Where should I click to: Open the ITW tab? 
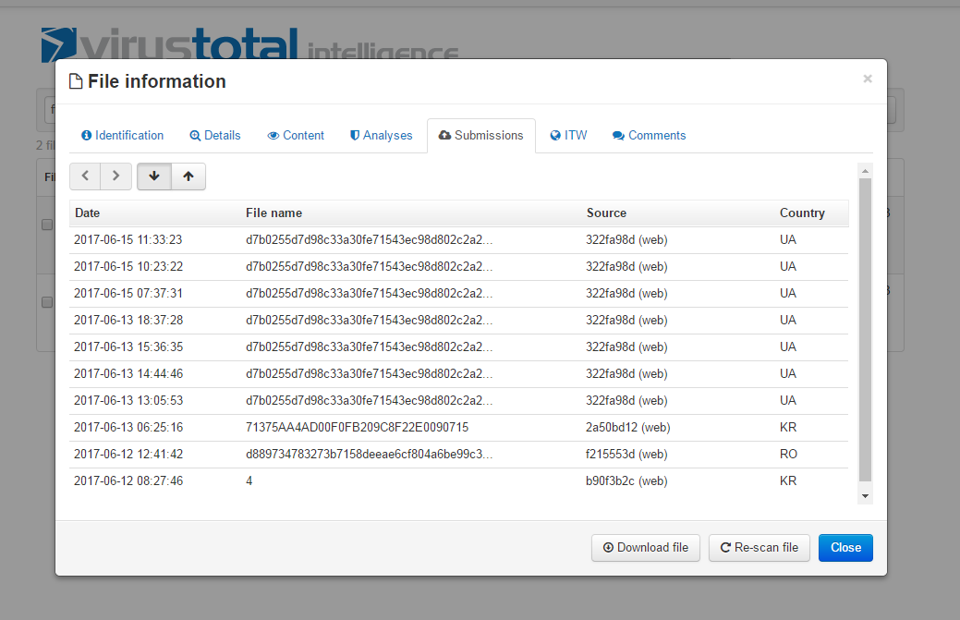(x=568, y=136)
